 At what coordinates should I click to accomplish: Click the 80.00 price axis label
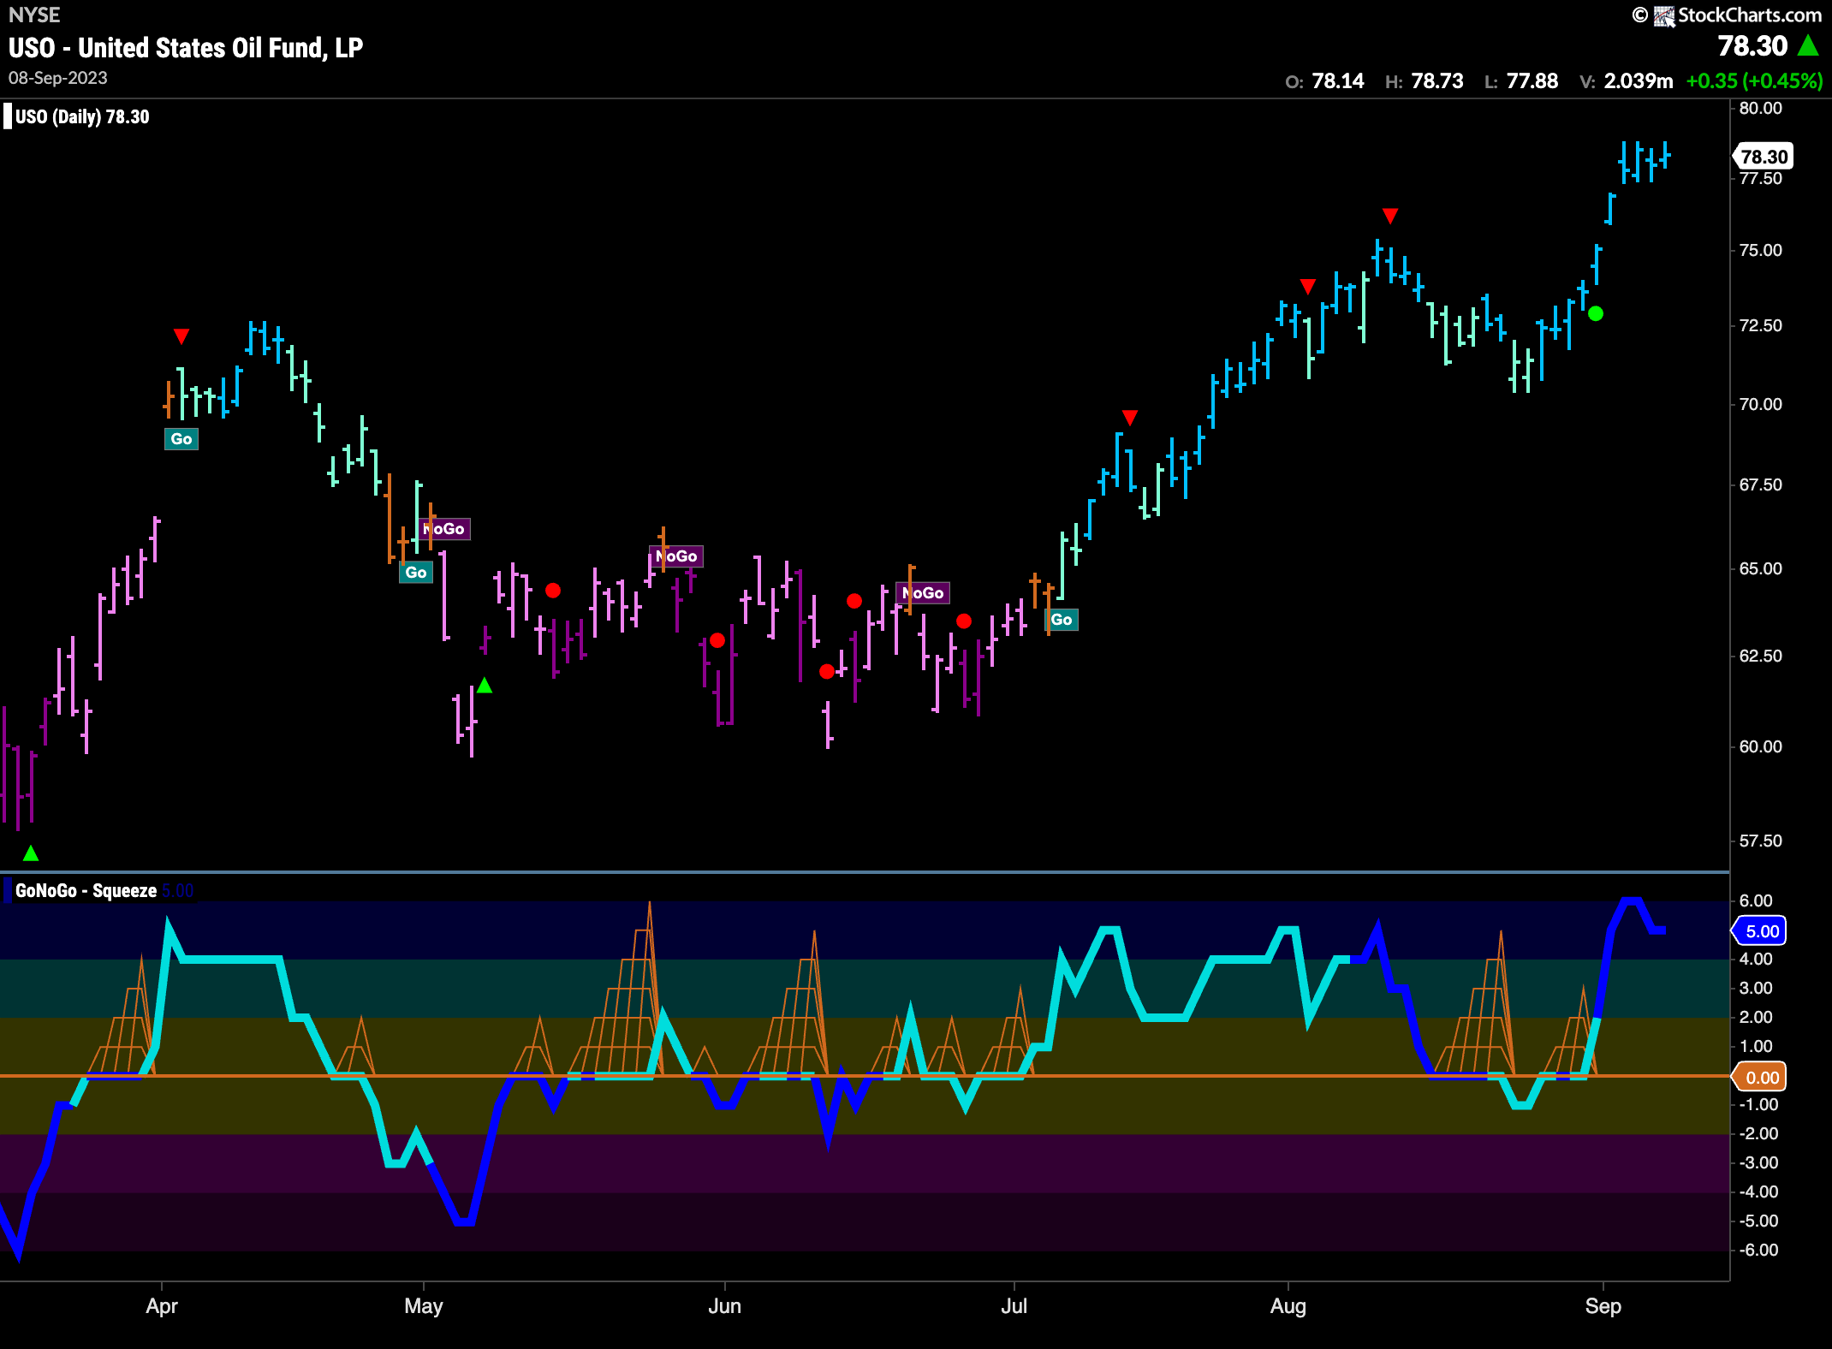(1761, 108)
